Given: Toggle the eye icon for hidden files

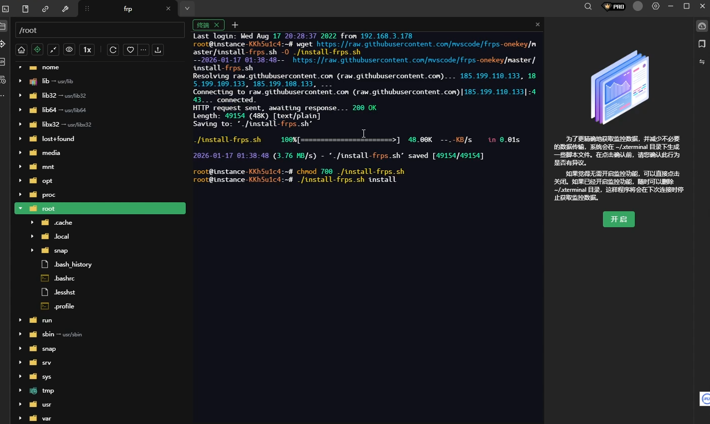Looking at the screenshot, I should point(69,50).
